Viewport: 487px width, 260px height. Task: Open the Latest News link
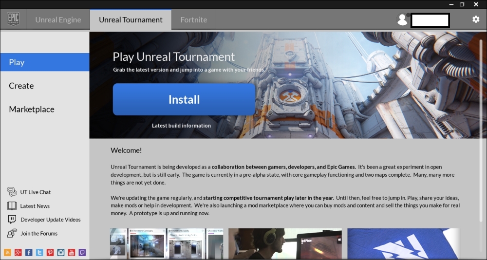coord(35,206)
